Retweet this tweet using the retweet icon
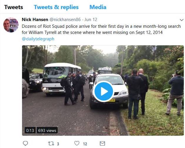This screenshot has width=185, height=148. (x=51, y=143)
